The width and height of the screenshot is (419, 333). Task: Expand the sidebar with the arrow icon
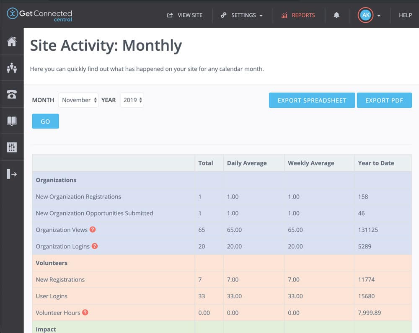coord(12,174)
